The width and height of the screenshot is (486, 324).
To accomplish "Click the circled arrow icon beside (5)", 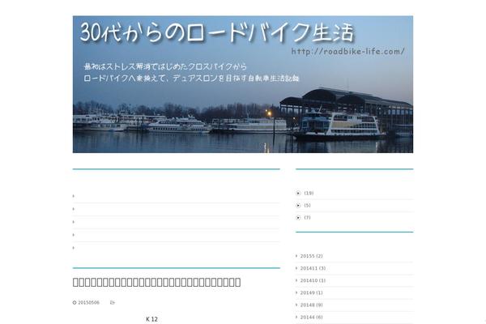I will click(x=298, y=205).
